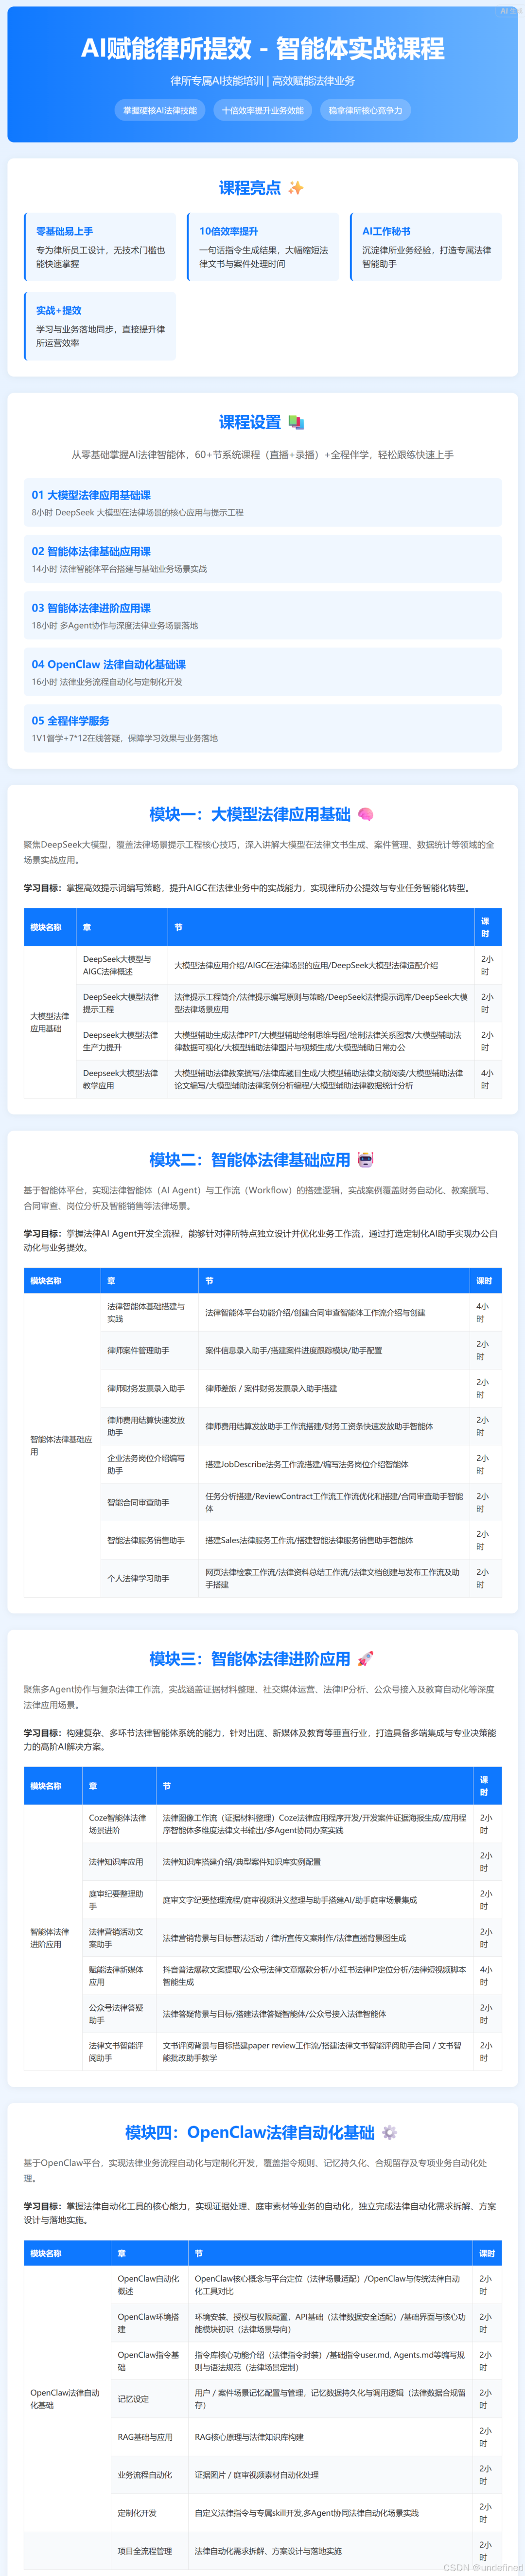Click the 稳拿律所核心竞争力 pill tag

click(x=366, y=110)
